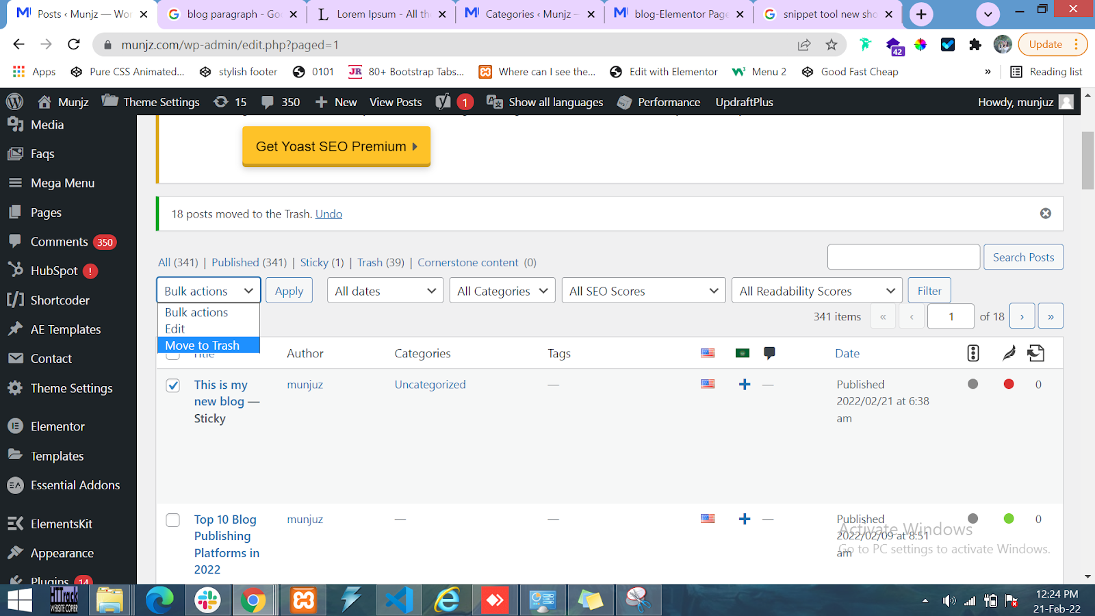
Task: Reload the page with the refresh icon
Action: pyautogui.click(x=74, y=44)
